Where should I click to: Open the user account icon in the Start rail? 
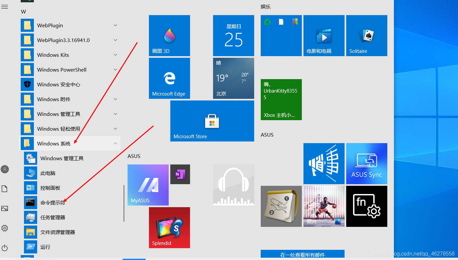(5, 169)
